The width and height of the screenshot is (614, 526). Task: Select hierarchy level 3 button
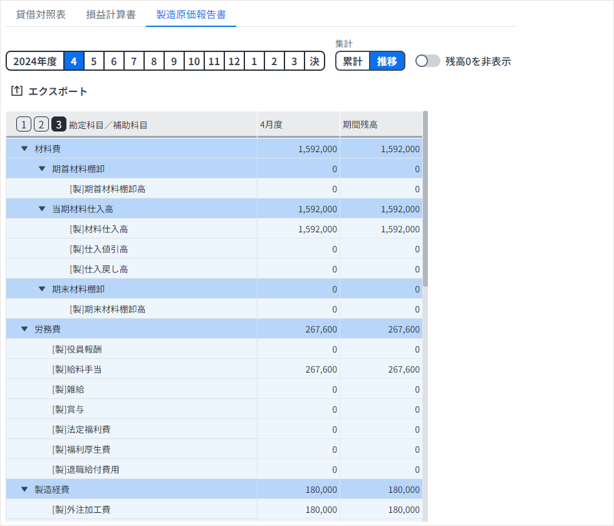[59, 125]
